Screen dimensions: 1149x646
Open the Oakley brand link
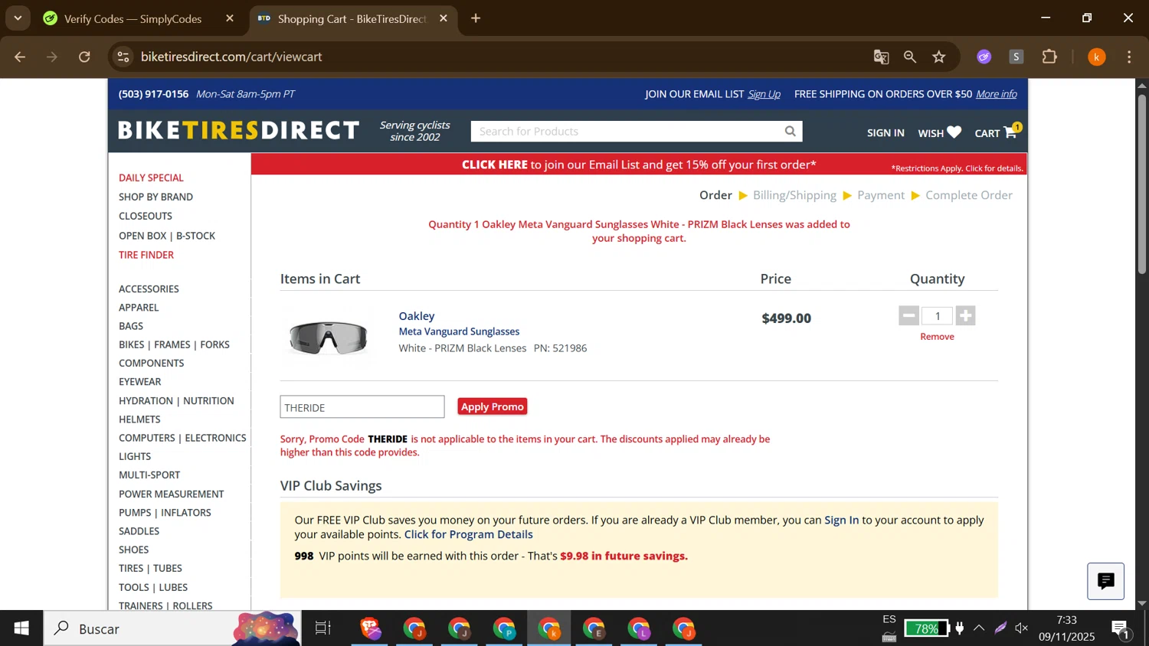click(417, 316)
